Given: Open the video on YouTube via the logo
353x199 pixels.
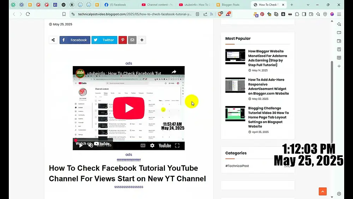Looking at the screenshot, I should (x=165, y=146).
